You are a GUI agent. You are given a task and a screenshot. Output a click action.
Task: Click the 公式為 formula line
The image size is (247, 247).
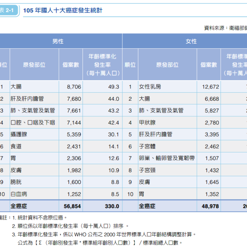click(x=100, y=243)
